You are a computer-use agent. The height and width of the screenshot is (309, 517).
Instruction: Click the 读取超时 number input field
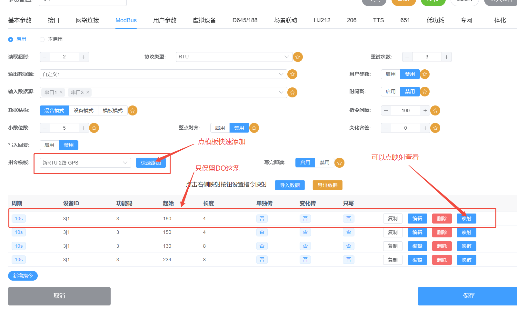click(64, 57)
